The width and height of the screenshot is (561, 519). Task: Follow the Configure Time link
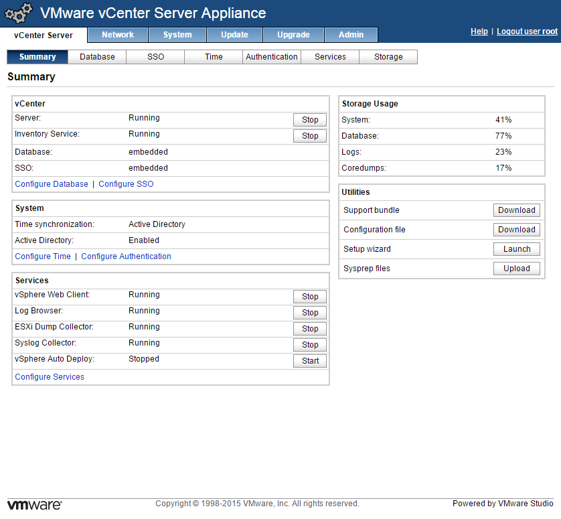click(x=43, y=256)
